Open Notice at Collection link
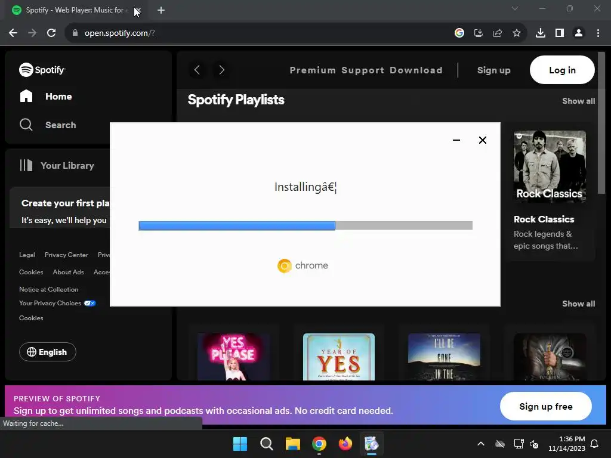This screenshot has height=458, width=611. [x=49, y=289]
